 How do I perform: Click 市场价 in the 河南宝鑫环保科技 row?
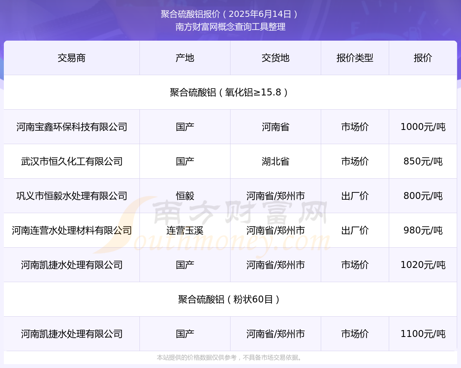pyautogui.click(x=355, y=127)
